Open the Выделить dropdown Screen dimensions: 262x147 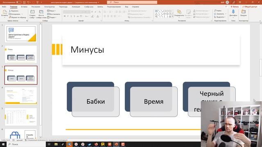click(x=220, y=17)
